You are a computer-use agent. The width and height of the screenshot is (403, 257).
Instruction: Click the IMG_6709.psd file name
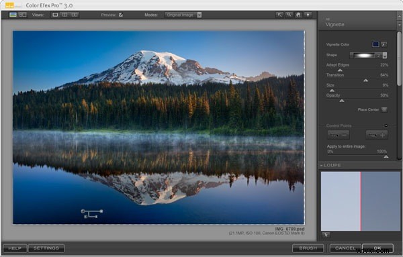(x=289, y=229)
